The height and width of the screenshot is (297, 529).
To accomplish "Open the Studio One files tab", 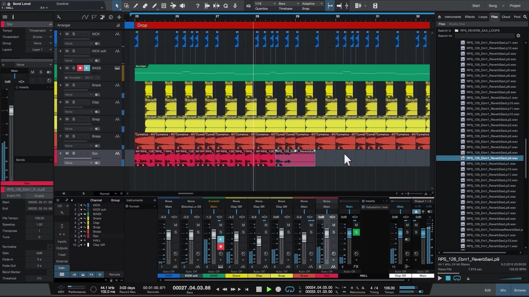I will [x=457, y=24].
